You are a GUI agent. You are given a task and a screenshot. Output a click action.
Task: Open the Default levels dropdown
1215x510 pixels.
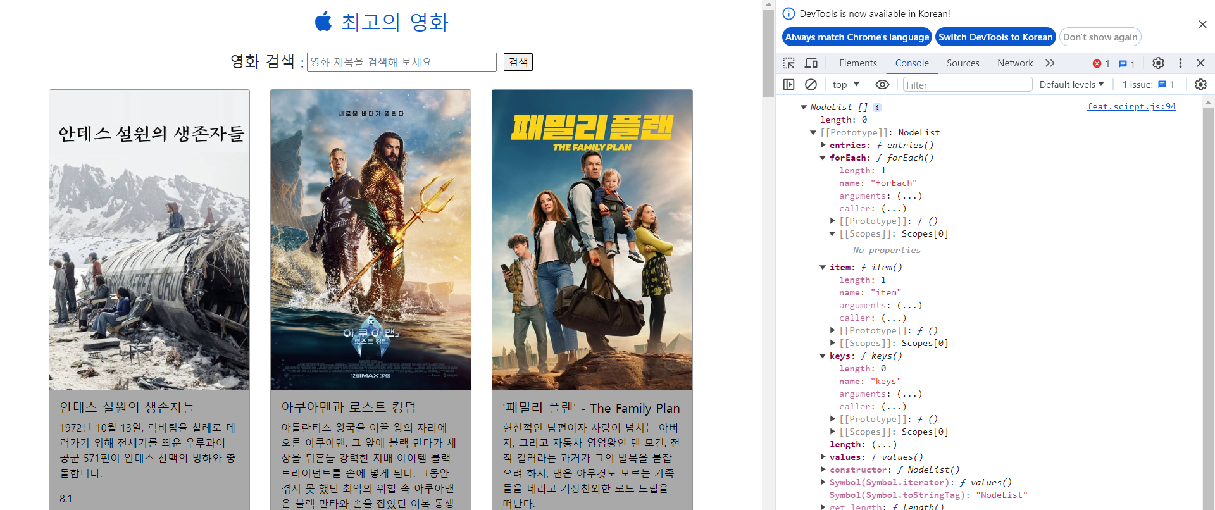coord(1071,84)
